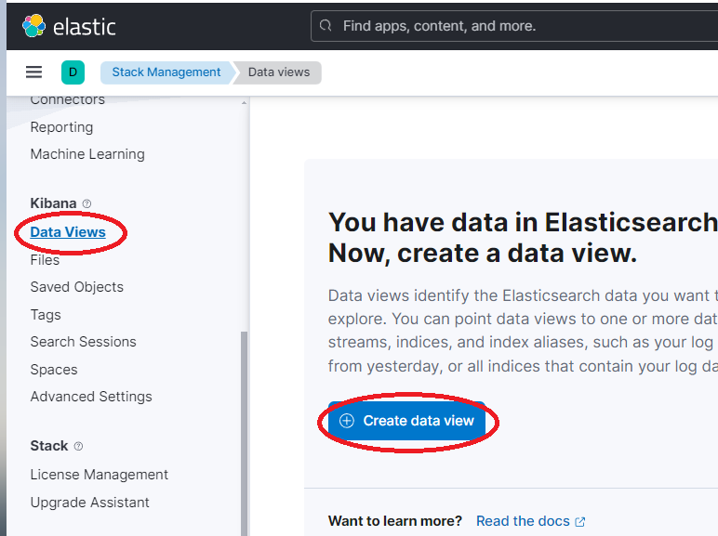Go to Saved Objects
The width and height of the screenshot is (718, 536).
(x=77, y=287)
